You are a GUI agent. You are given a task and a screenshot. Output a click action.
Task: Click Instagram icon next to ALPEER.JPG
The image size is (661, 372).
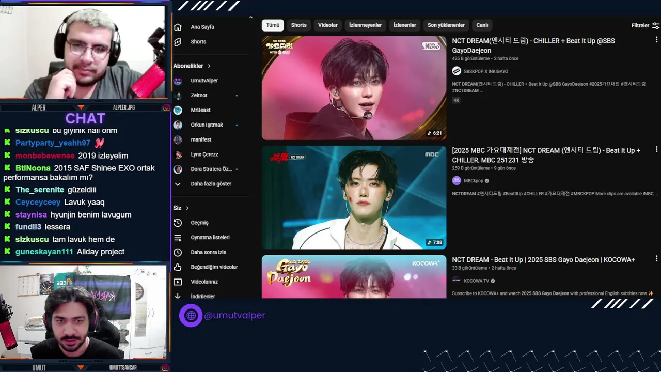tap(166, 107)
